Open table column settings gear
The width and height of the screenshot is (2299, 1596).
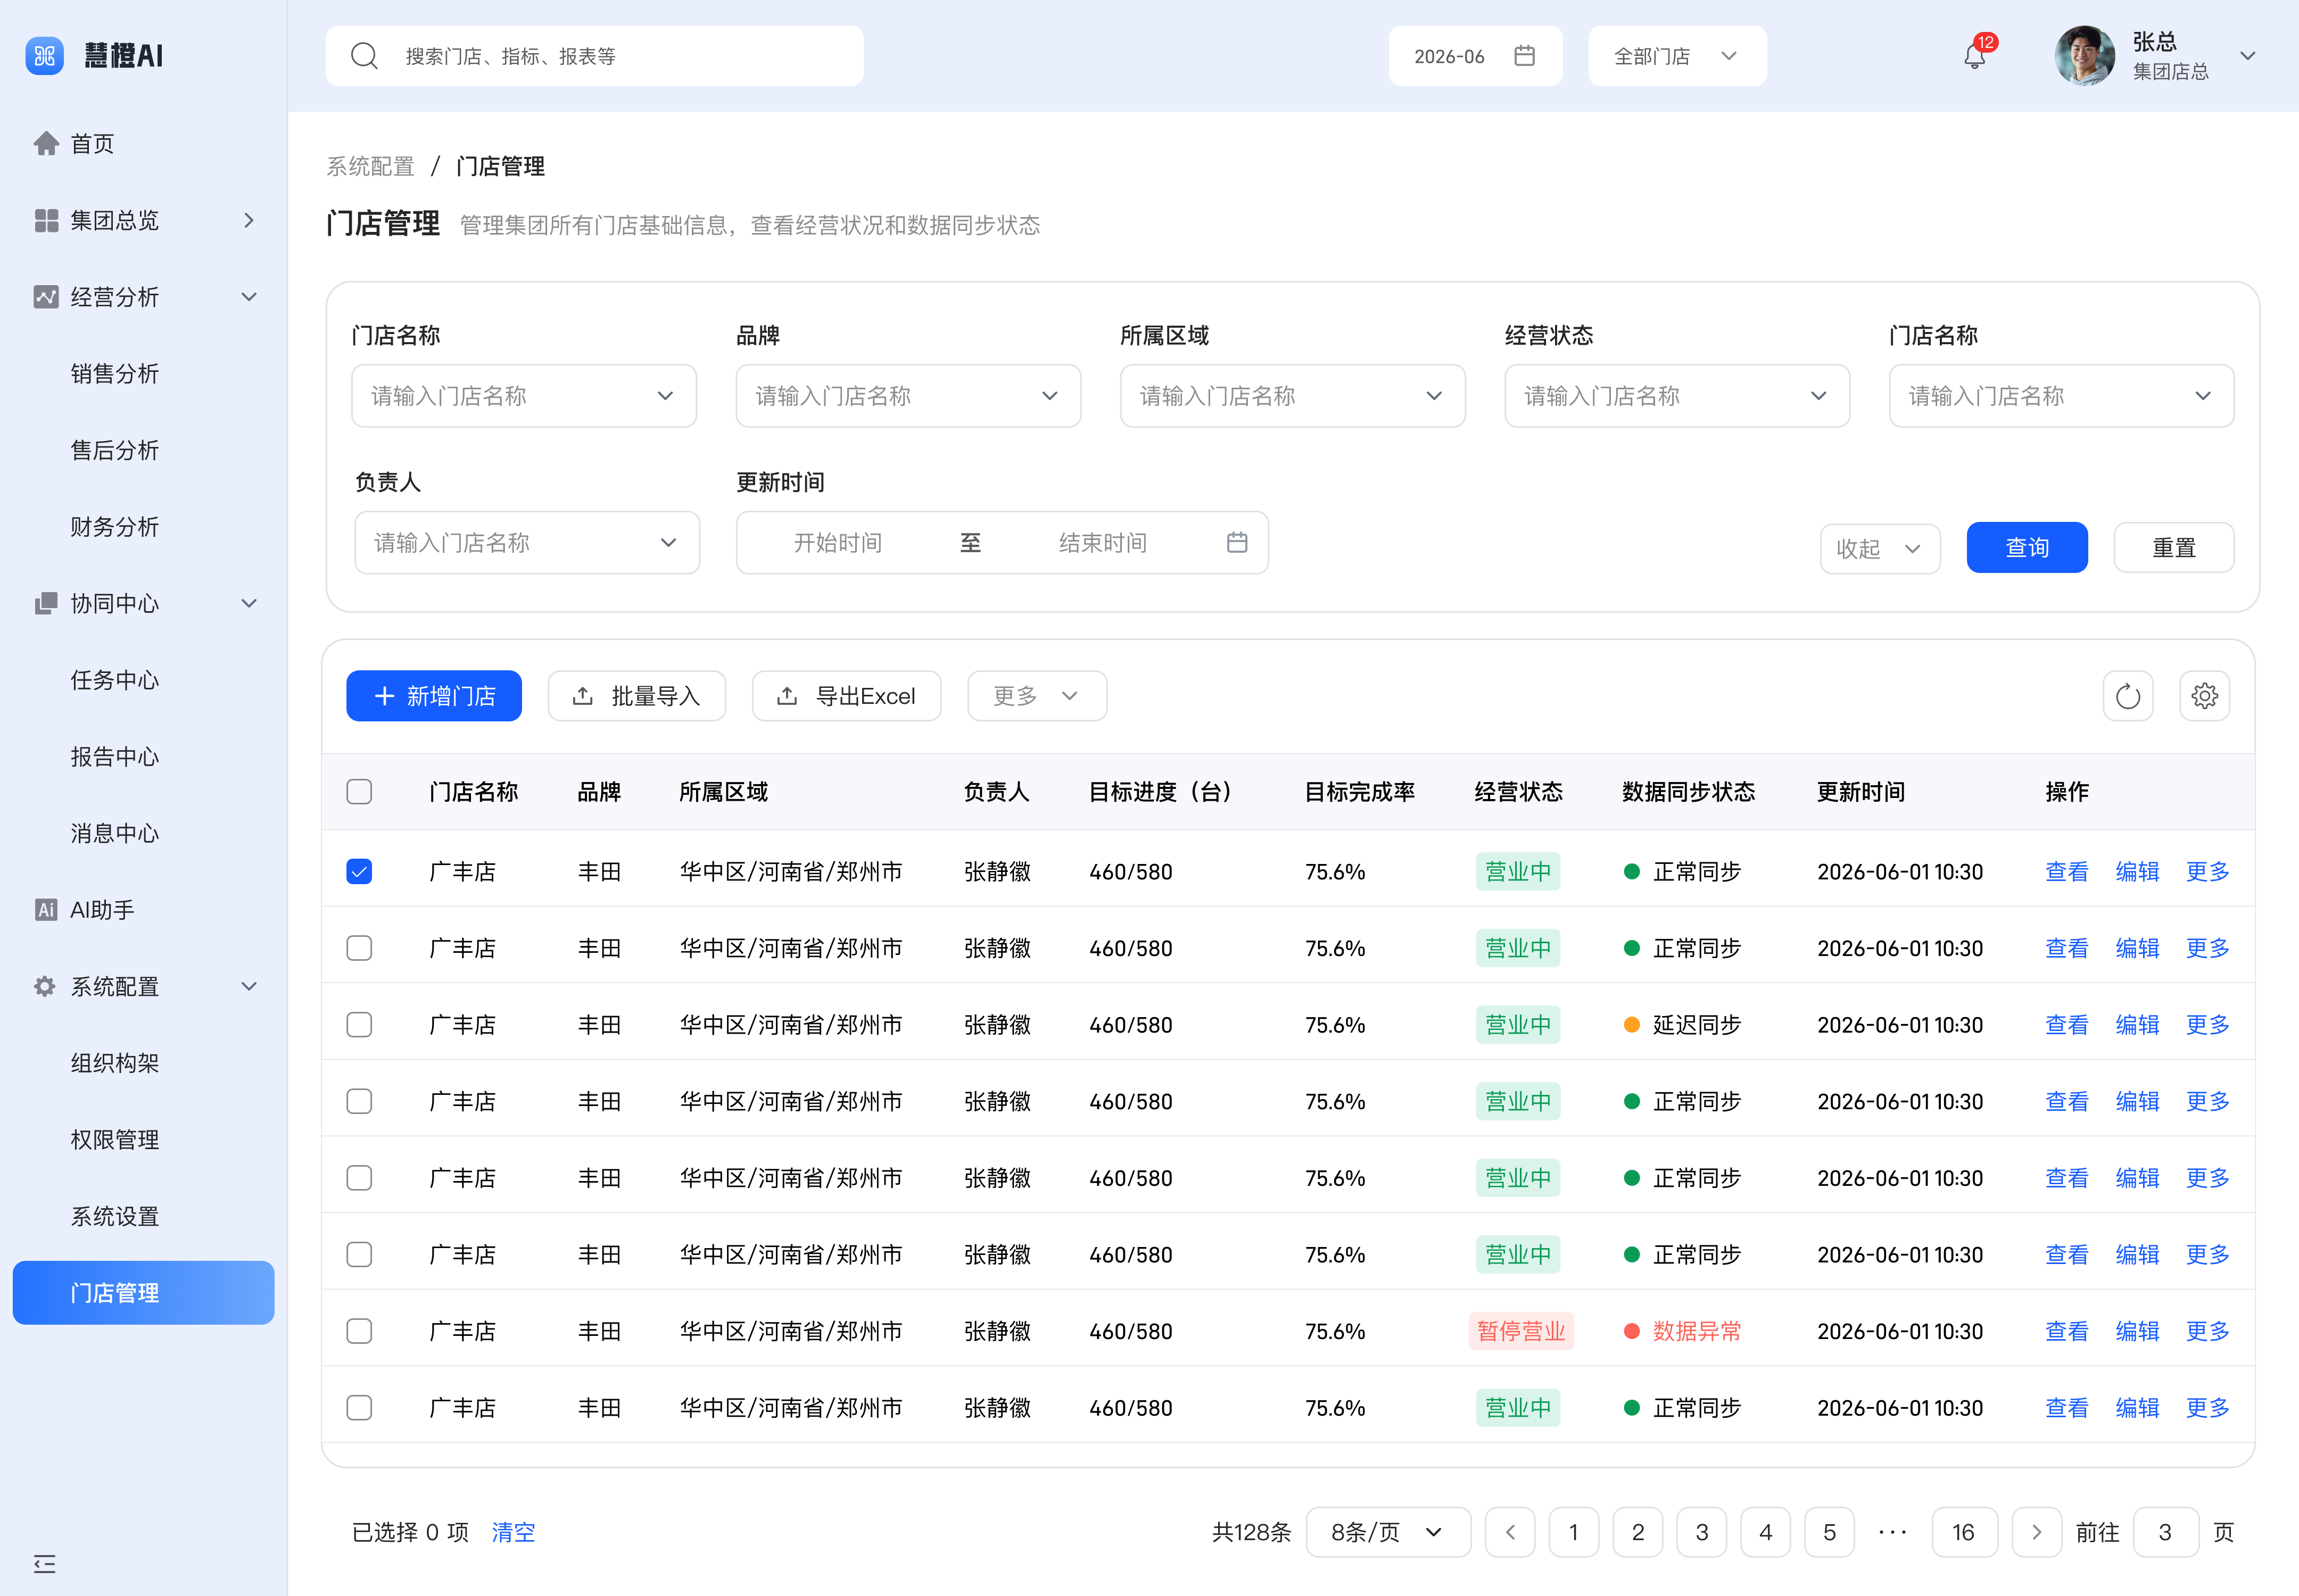tap(2204, 696)
